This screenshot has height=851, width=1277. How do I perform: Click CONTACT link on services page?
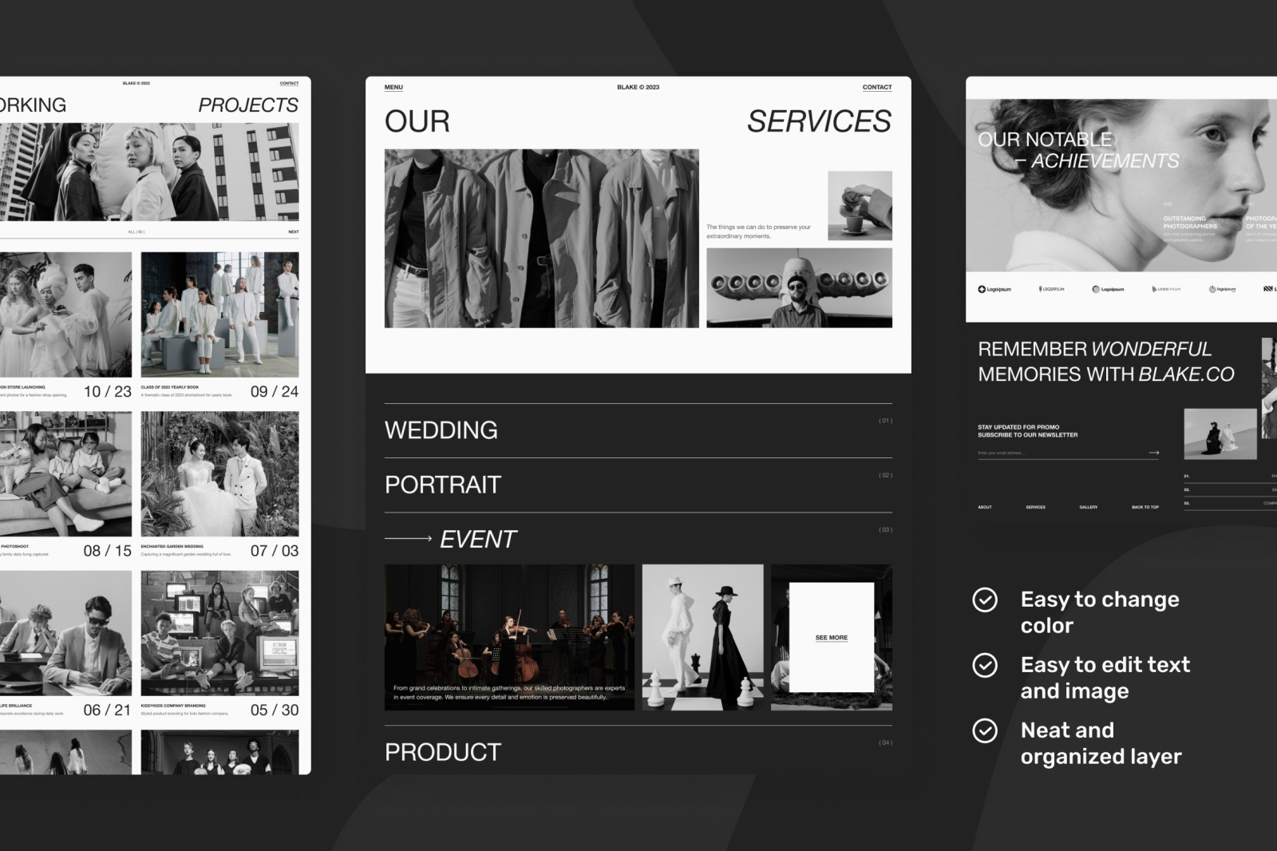pyautogui.click(x=877, y=87)
